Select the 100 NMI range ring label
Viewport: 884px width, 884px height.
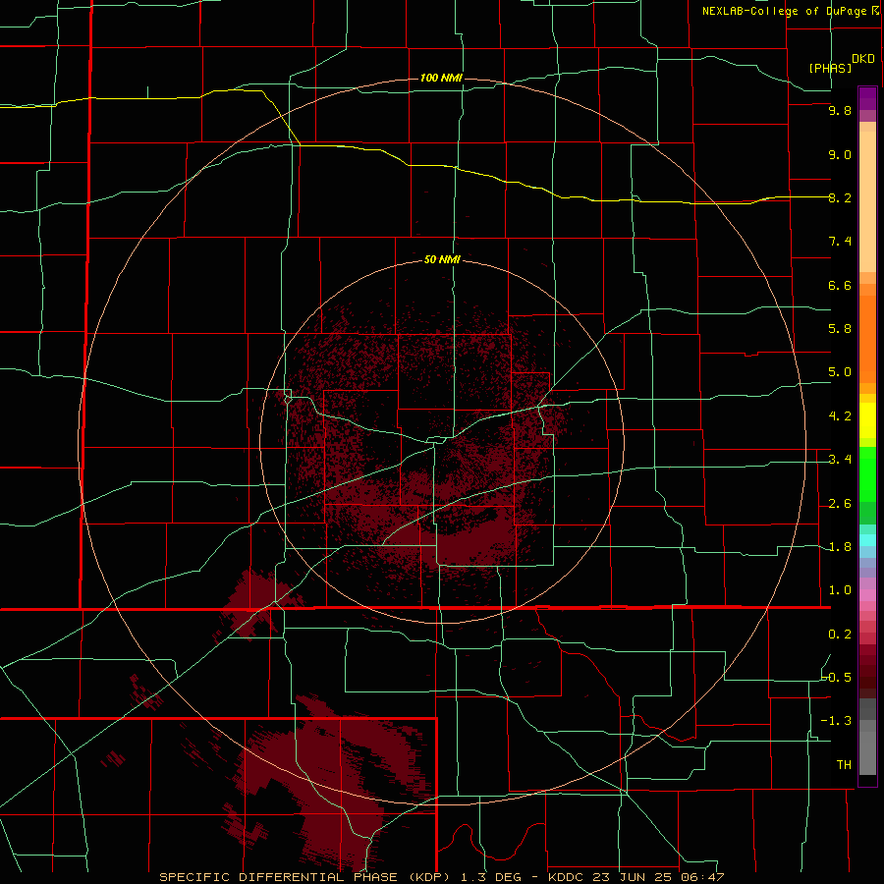[441, 78]
